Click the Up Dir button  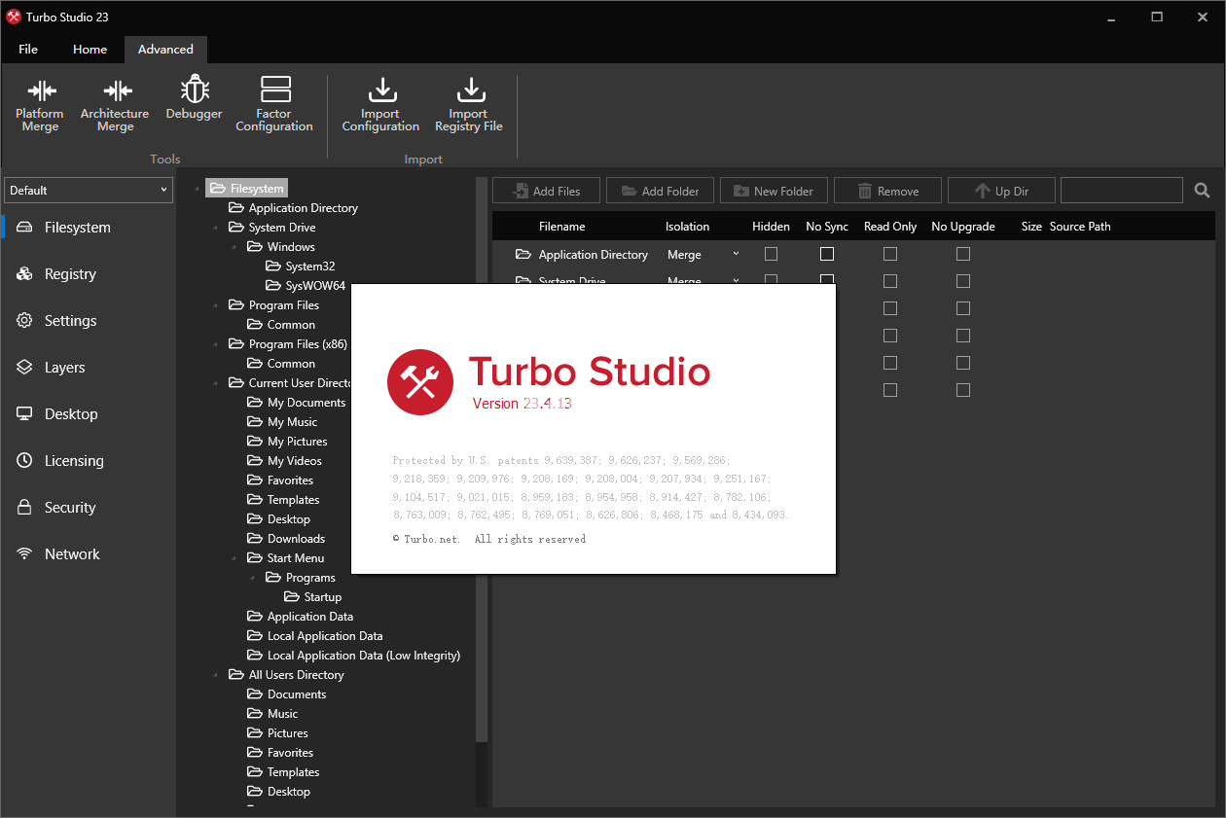point(1001,191)
